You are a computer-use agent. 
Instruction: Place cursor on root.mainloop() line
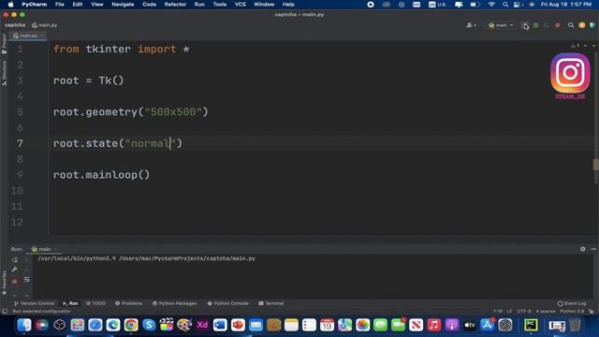point(102,175)
